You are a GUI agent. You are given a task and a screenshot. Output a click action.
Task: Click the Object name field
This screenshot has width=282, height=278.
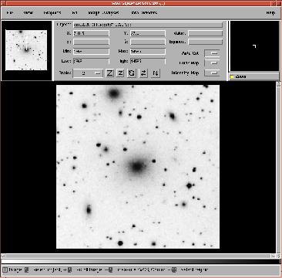pyautogui.click(x=148, y=25)
